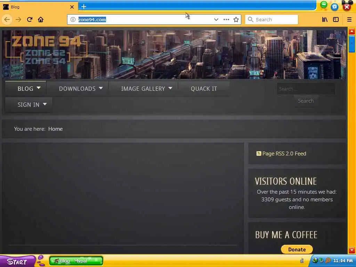Select the zone94.com address text
This screenshot has width=356, height=267.
(92, 19)
